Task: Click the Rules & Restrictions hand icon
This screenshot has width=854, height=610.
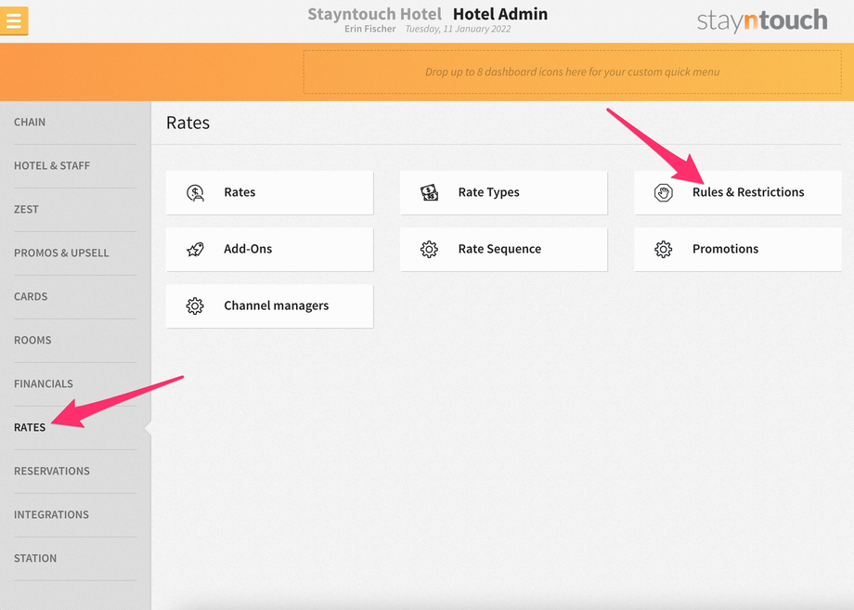Action: 664,193
